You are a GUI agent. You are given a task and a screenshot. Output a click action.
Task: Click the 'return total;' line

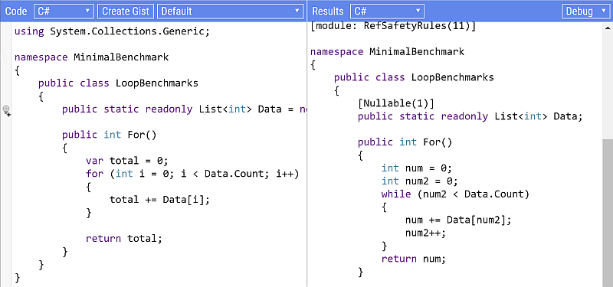tap(123, 239)
